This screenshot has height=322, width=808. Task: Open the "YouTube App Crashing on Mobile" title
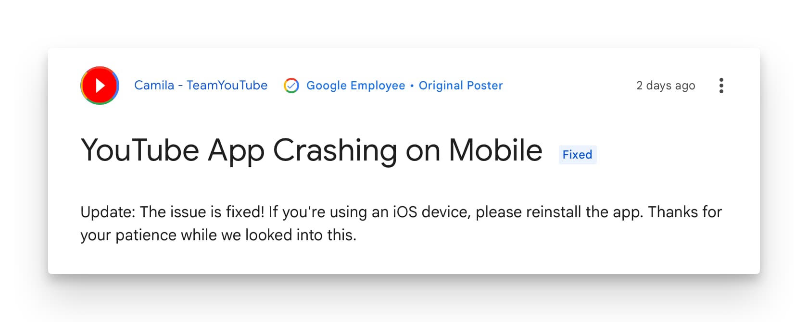pyautogui.click(x=311, y=150)
